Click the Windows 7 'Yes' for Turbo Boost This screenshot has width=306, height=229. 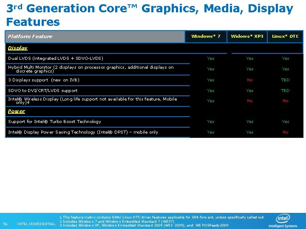click(x=210, y=122)
